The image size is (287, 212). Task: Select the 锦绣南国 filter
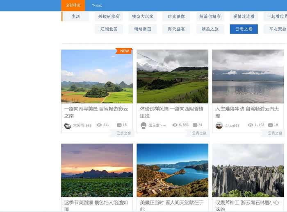pos(143,29)
